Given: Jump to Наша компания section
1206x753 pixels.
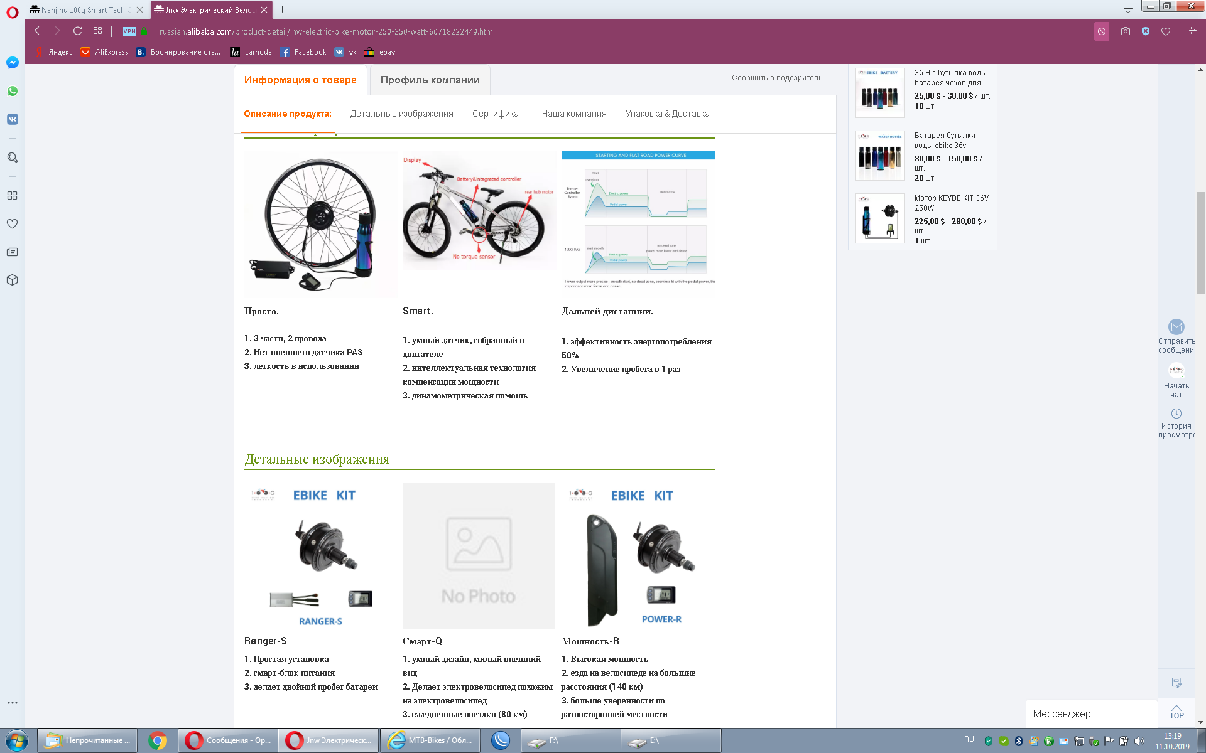Looking at the screenshot, I should pyautogui.click(x=574, y=114).
